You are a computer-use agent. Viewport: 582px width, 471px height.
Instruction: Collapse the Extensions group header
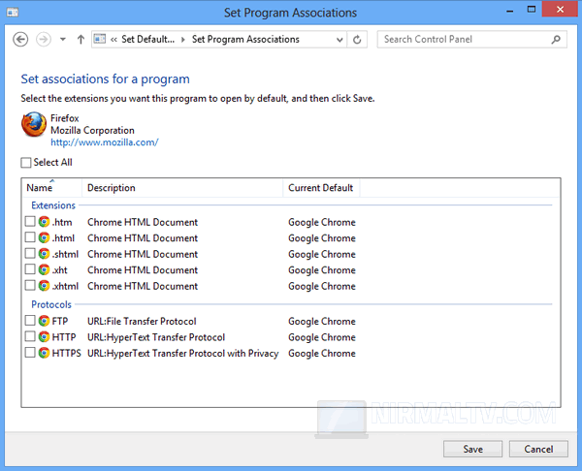tap(53, 205)
